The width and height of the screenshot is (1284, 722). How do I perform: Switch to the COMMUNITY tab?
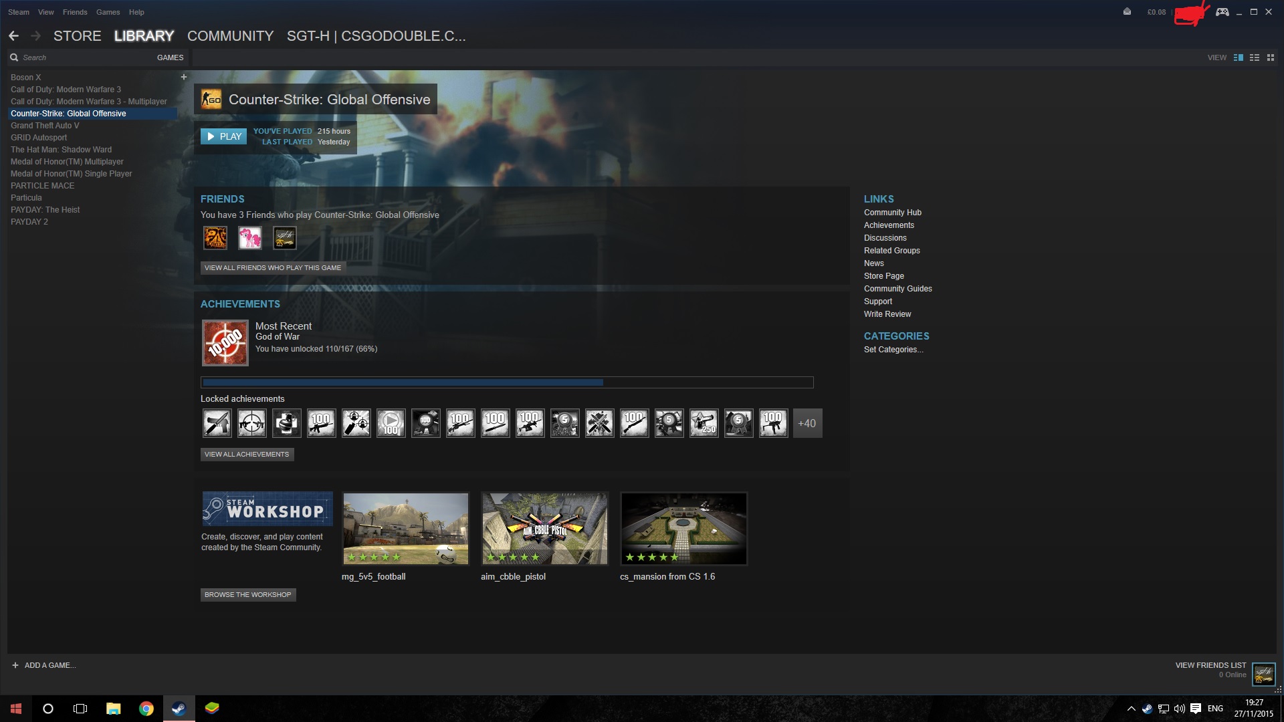[x=231, y=36]
